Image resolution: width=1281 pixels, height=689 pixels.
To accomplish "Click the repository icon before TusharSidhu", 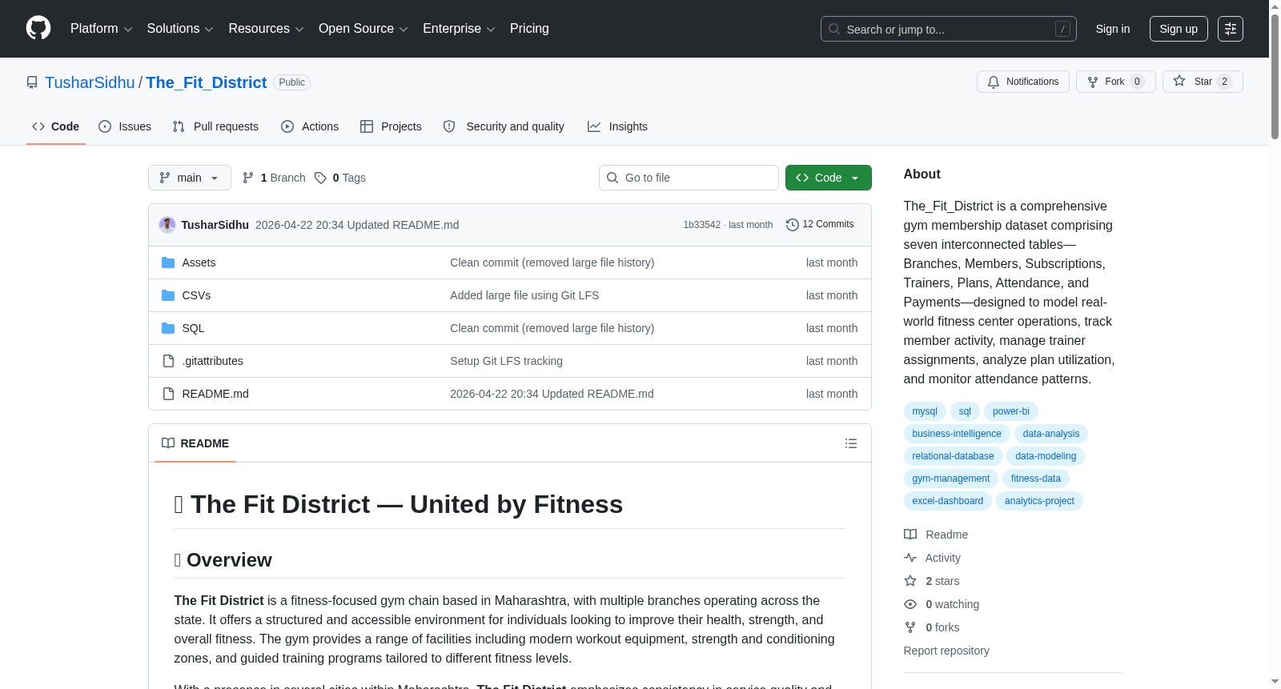I will tap(32, 82).
